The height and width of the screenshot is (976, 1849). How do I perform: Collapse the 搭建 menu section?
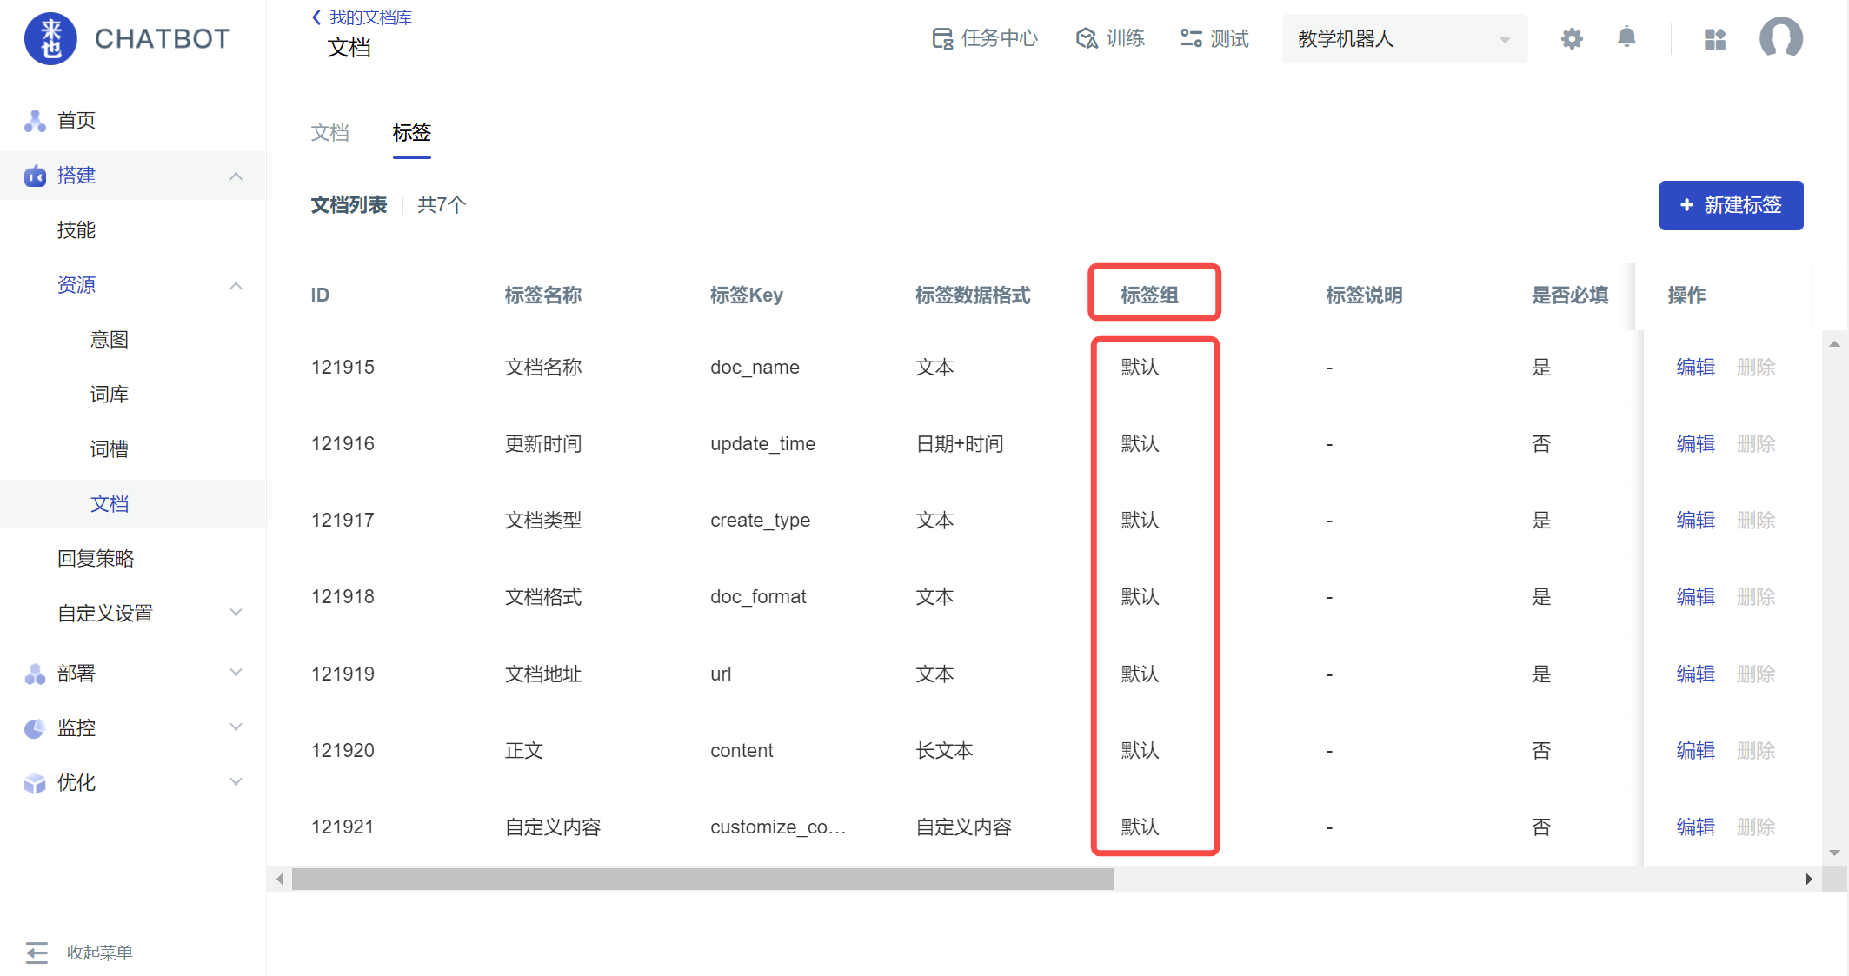(x=236, y=176)
